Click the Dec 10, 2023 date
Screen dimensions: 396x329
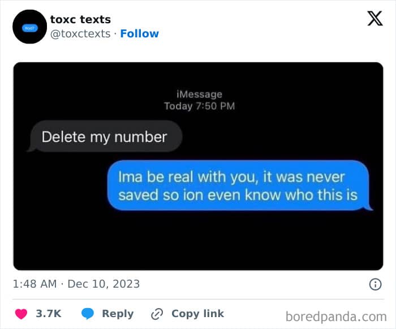[104, 284]
